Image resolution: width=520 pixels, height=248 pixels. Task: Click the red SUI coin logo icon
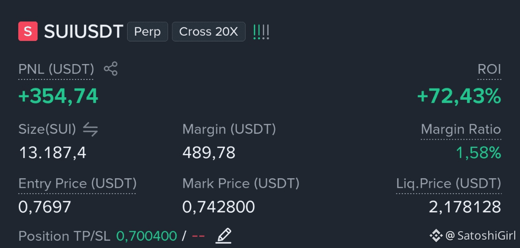tap(28, 31)
